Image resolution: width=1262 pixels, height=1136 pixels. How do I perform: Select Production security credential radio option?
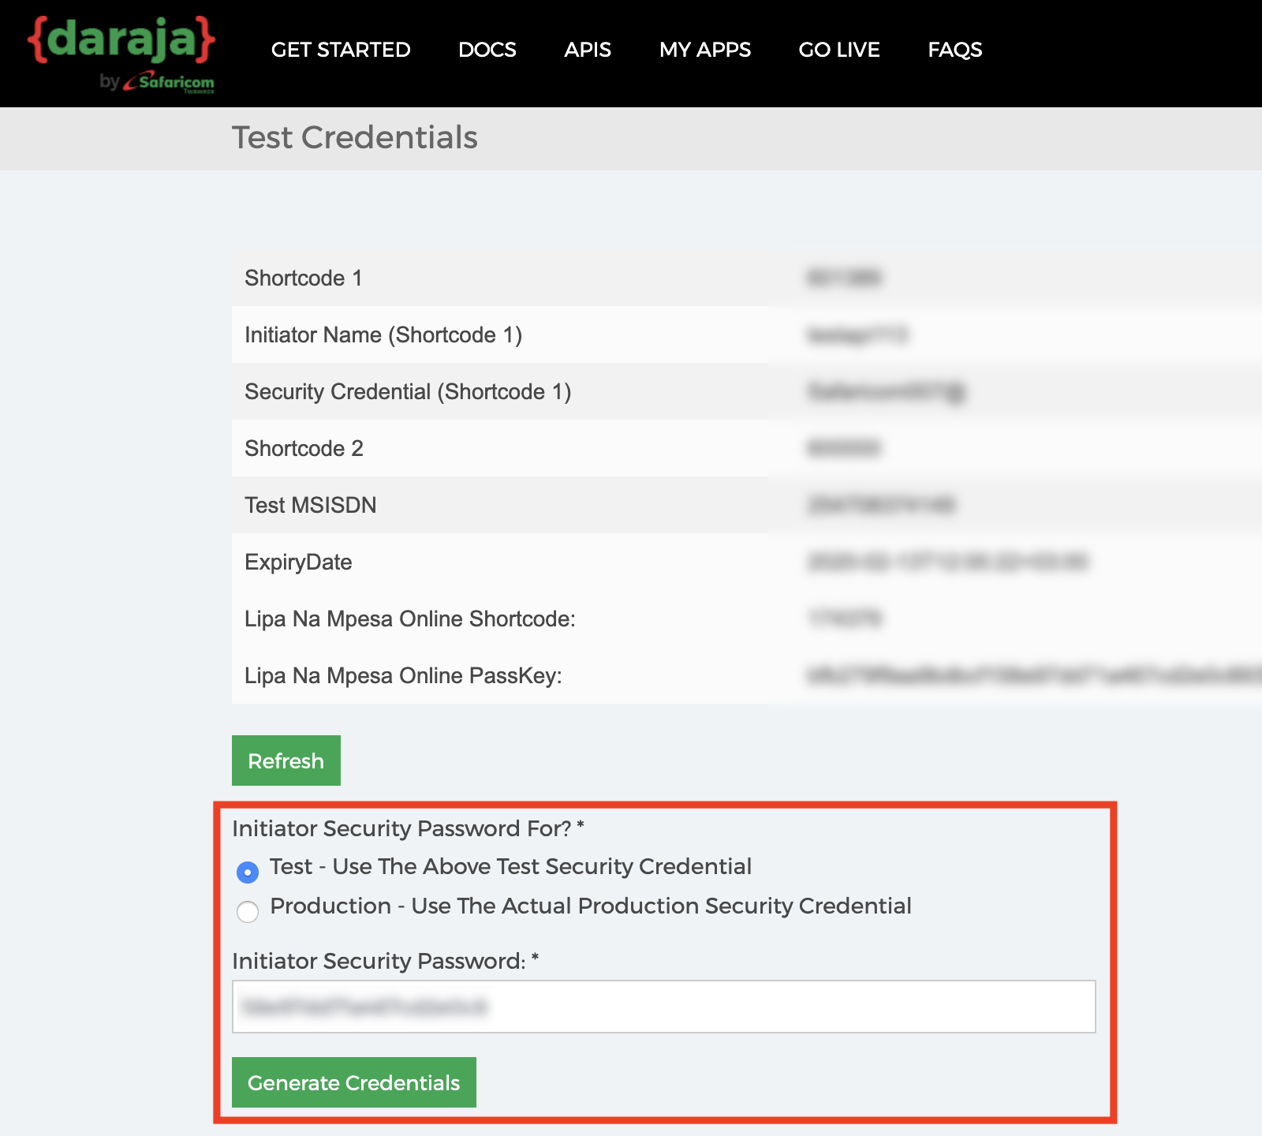pos(248,911)
